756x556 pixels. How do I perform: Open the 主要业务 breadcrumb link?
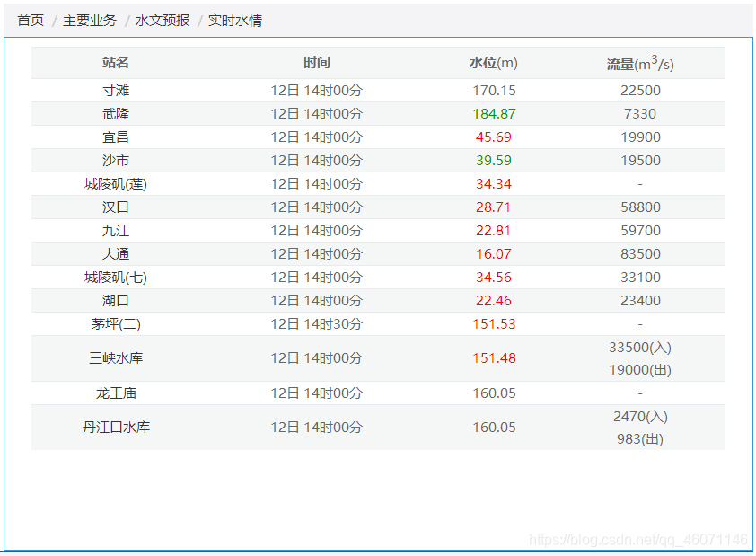pos(90,21)
